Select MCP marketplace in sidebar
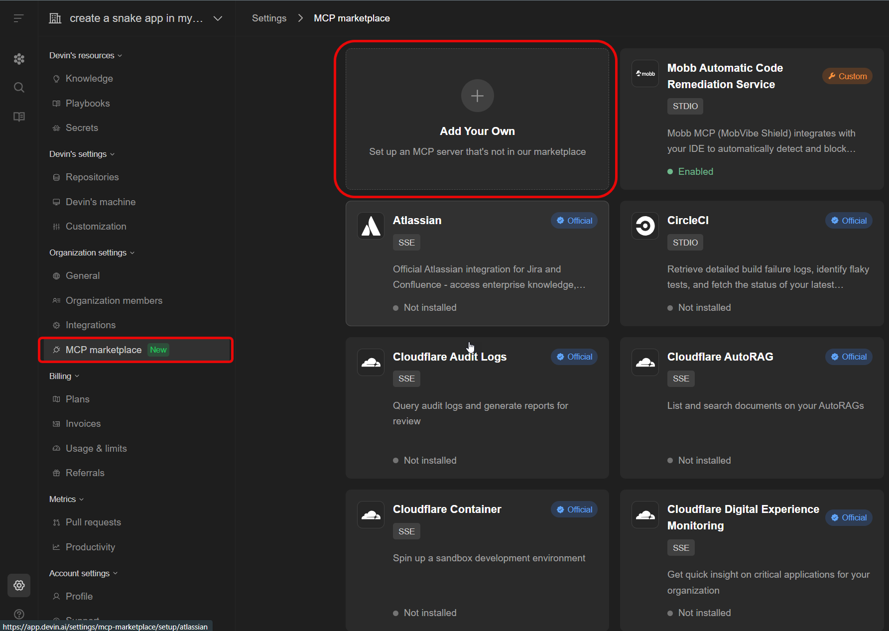 click(104, 350)
